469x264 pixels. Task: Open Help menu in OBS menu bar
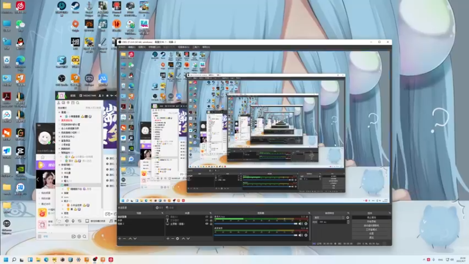206,47
